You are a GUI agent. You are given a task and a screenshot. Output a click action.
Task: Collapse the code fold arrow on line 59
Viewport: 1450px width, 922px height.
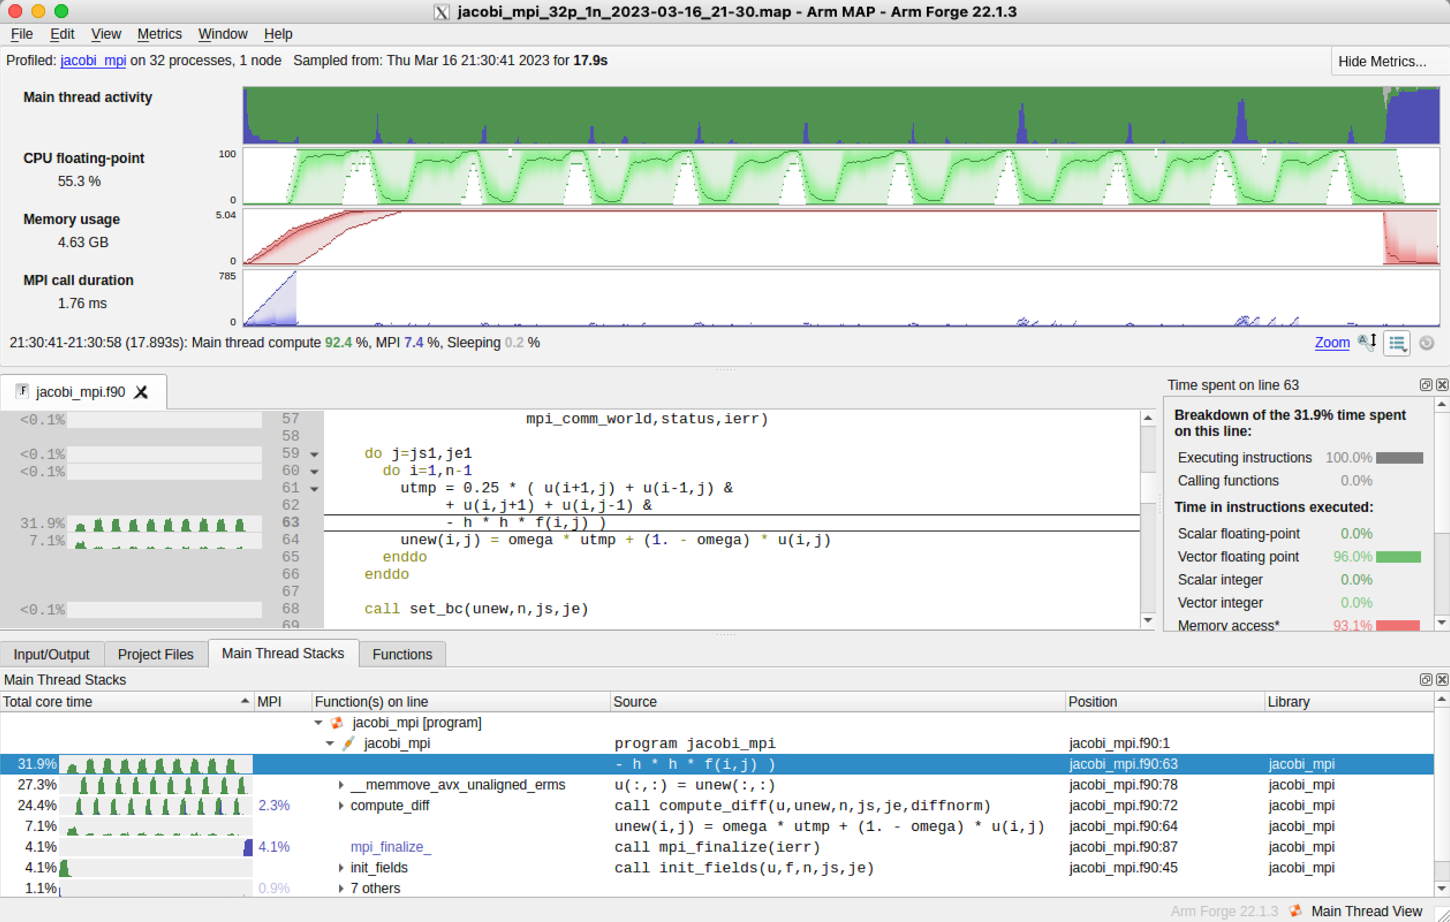point(315,454)
